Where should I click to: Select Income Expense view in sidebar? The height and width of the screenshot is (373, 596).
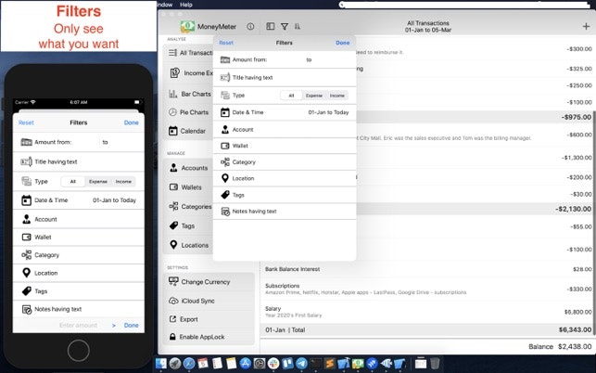point(190,73)
